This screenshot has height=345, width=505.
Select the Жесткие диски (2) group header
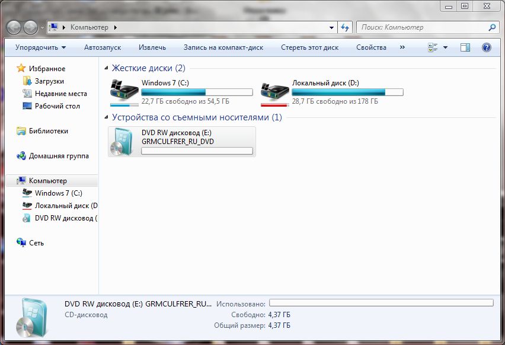point(148,68)
